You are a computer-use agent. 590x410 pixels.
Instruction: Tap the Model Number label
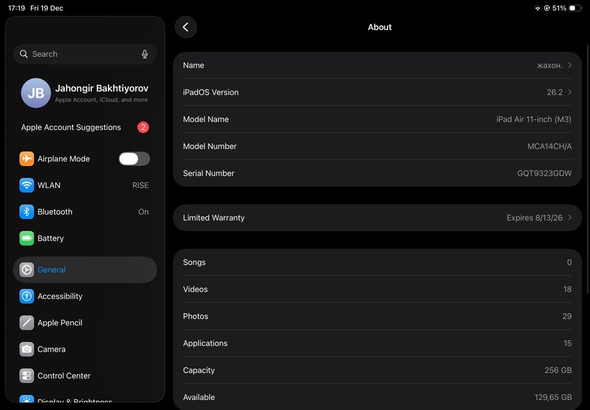pyautogui.click(x=209, y=146)
